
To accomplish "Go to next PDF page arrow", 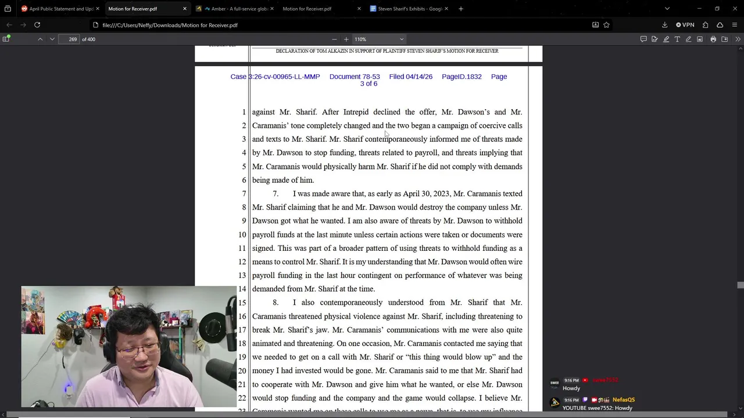I will click(x=52, y=39).
